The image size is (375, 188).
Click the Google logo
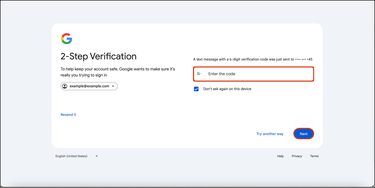tap(67, 39)
